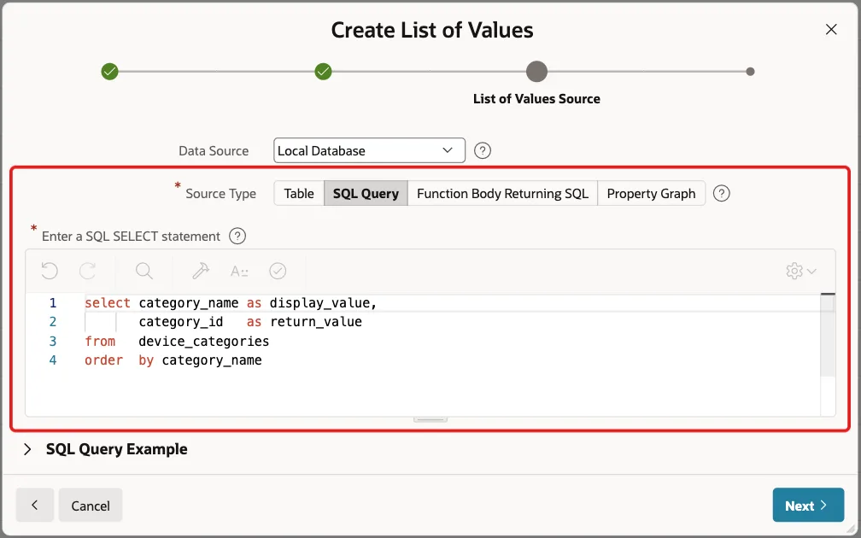This screenshot has width=861, height=538.
Task: Click the Cancel button
Action: click(x=91, y=505)
